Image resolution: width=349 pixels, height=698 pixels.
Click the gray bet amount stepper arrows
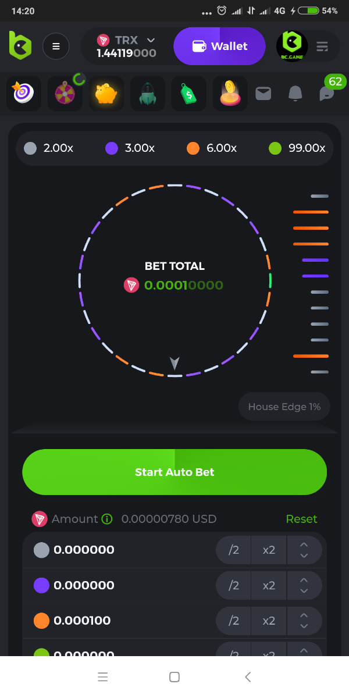[304, 550]
